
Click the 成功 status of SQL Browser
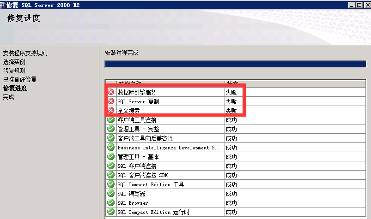231,203
